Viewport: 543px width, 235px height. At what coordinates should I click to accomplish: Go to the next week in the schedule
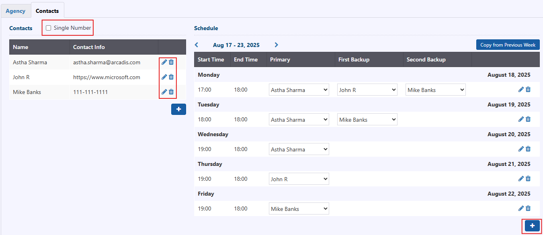click(276, 45)
